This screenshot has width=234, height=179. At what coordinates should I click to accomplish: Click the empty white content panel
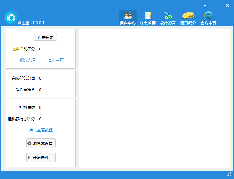click(154, 98)
